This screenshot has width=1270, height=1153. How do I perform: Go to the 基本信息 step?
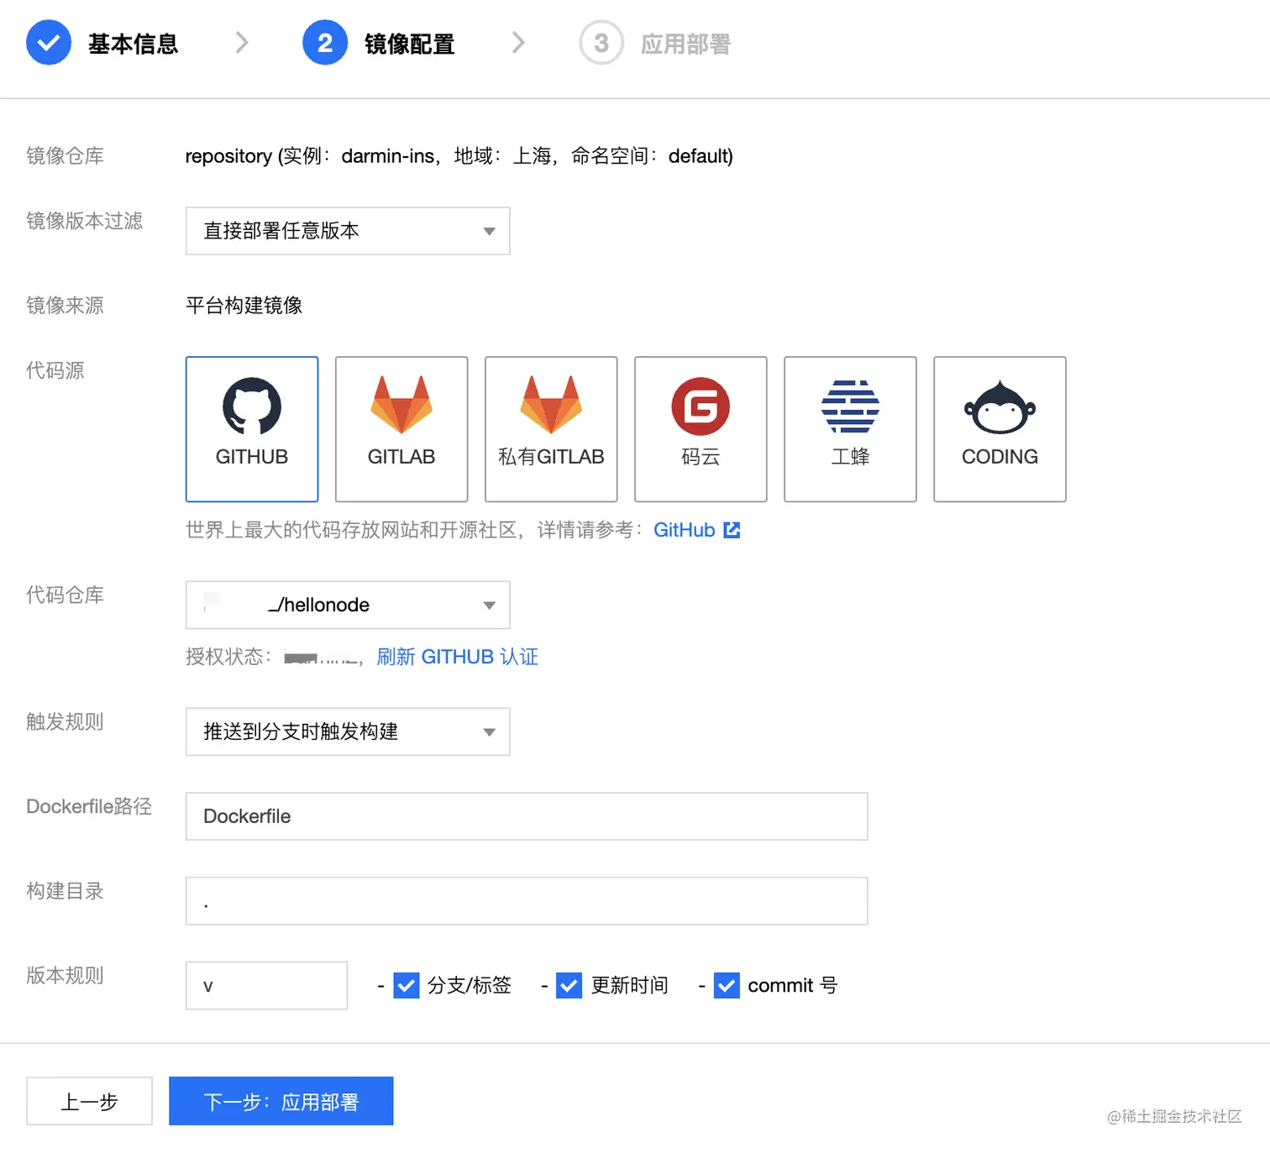[x=134, y=44]
